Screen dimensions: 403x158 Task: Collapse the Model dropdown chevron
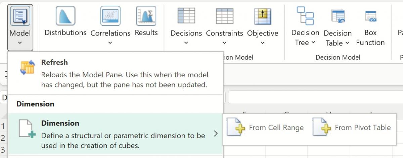20,43
